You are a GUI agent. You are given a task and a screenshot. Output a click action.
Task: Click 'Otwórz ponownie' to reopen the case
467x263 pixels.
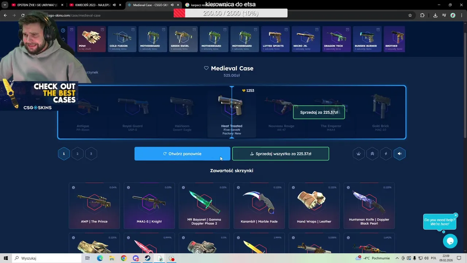click(182, 154)
